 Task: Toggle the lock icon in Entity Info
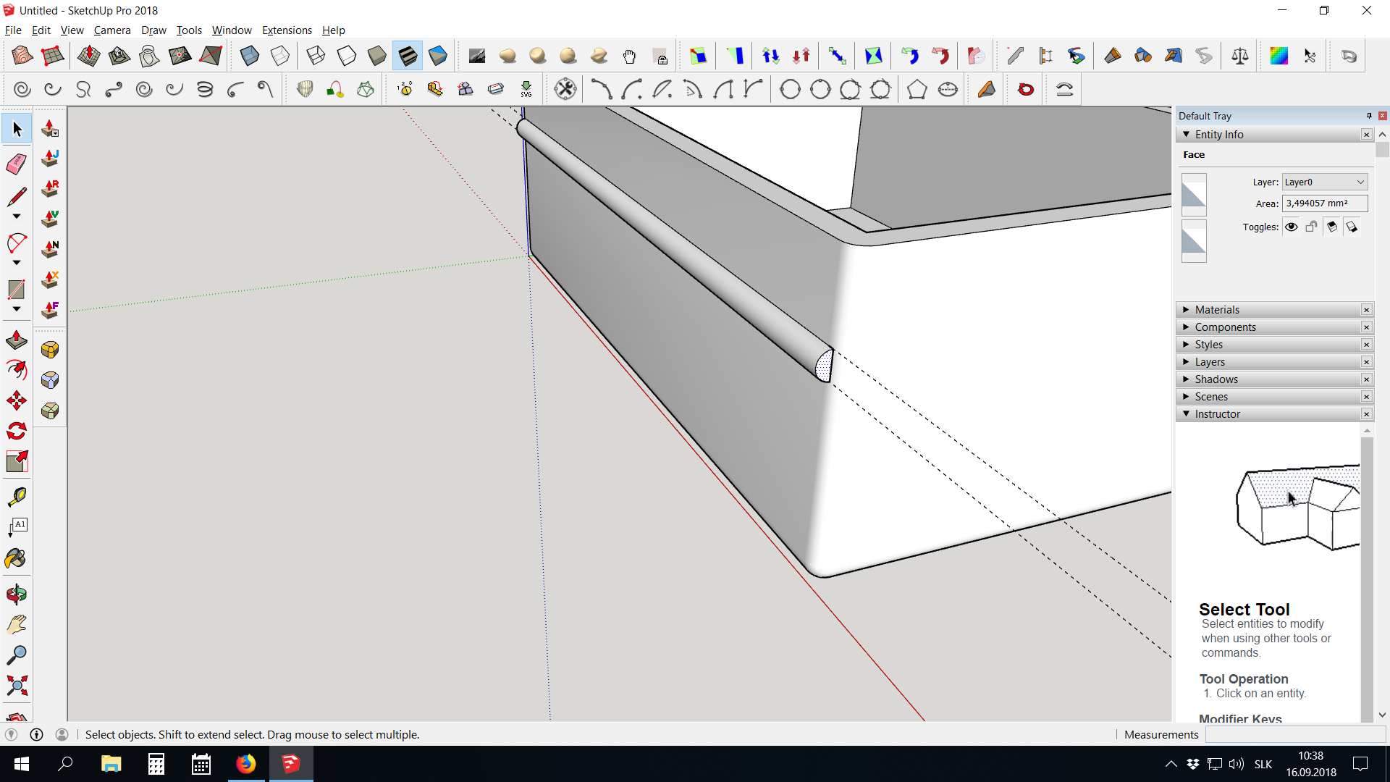click(1311, 227)
